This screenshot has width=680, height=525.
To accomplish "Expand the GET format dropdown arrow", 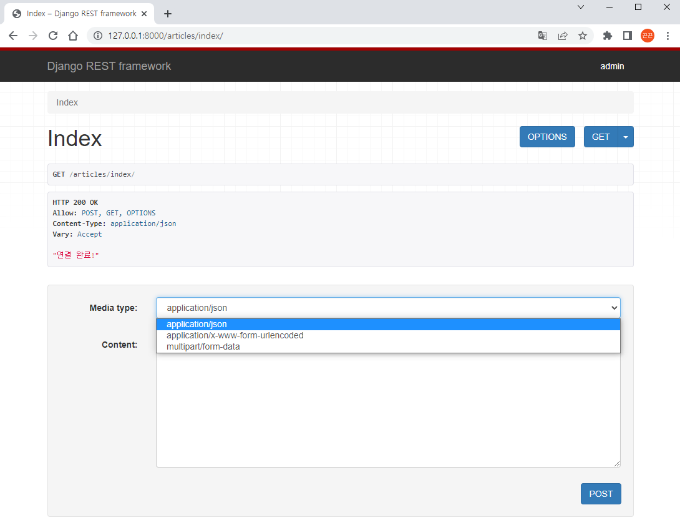I will [625, 137].
